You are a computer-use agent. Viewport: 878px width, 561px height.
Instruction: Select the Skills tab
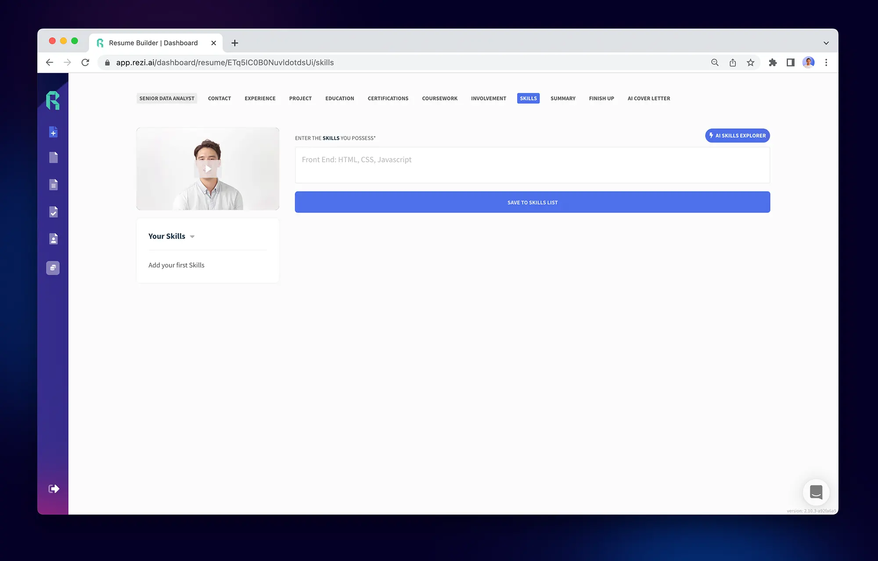[529, 99]
